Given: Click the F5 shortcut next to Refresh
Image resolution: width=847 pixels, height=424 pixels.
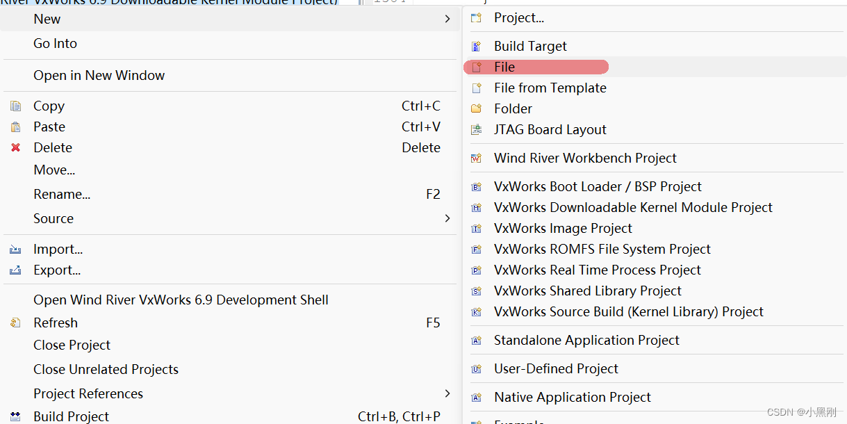Looking at the screenshot, I should 433,323.
